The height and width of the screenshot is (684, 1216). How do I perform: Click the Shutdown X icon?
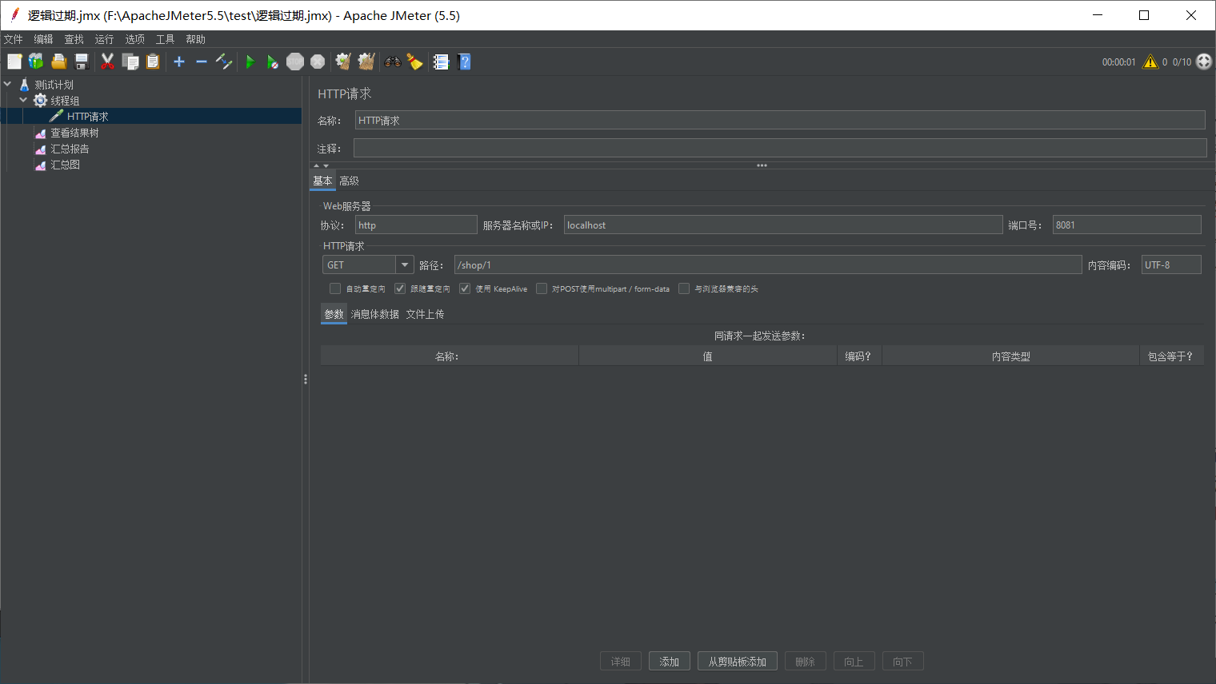click(318, 62)
